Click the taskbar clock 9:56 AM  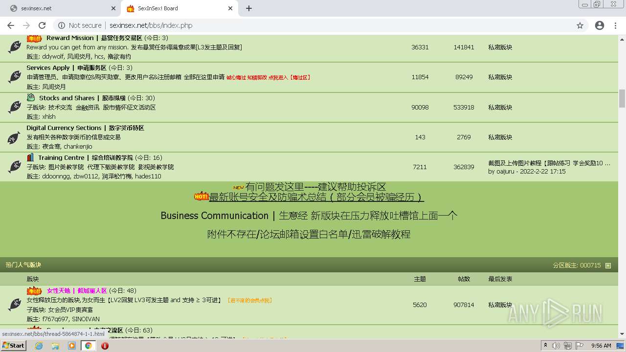[x=601, y=345]
